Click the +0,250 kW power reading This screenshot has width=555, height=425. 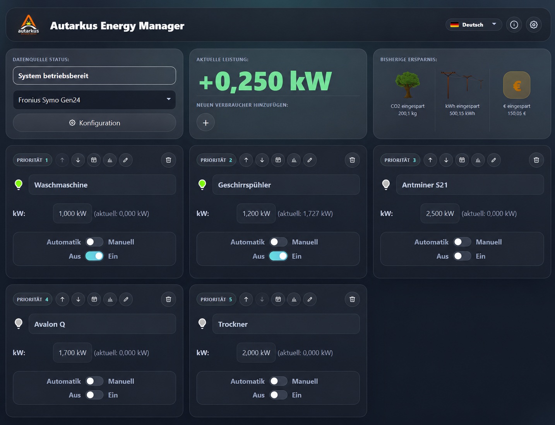265,81
